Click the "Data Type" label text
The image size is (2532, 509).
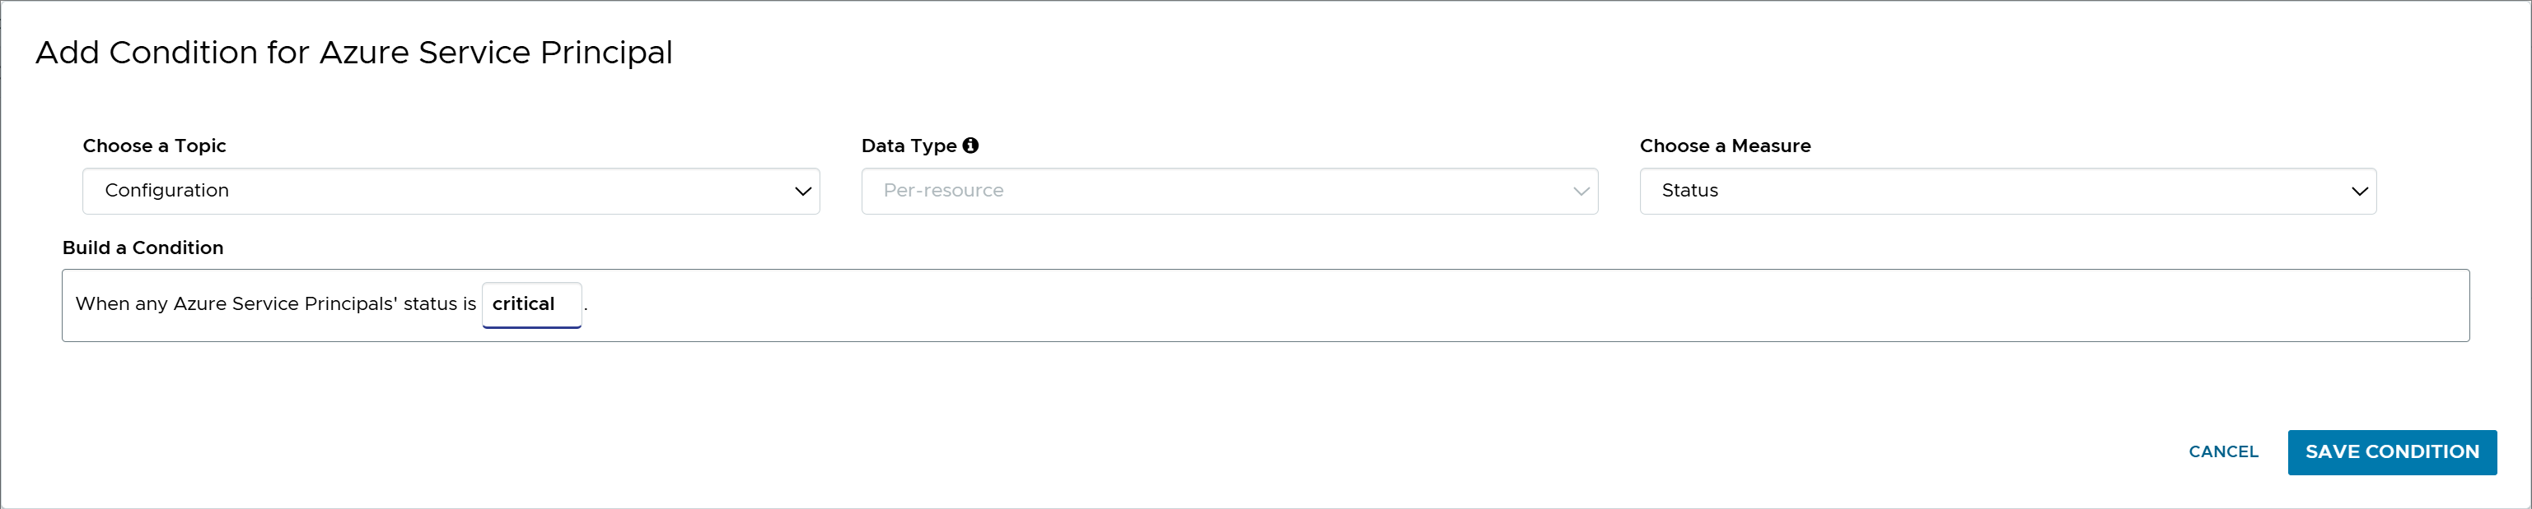point(909,146)
